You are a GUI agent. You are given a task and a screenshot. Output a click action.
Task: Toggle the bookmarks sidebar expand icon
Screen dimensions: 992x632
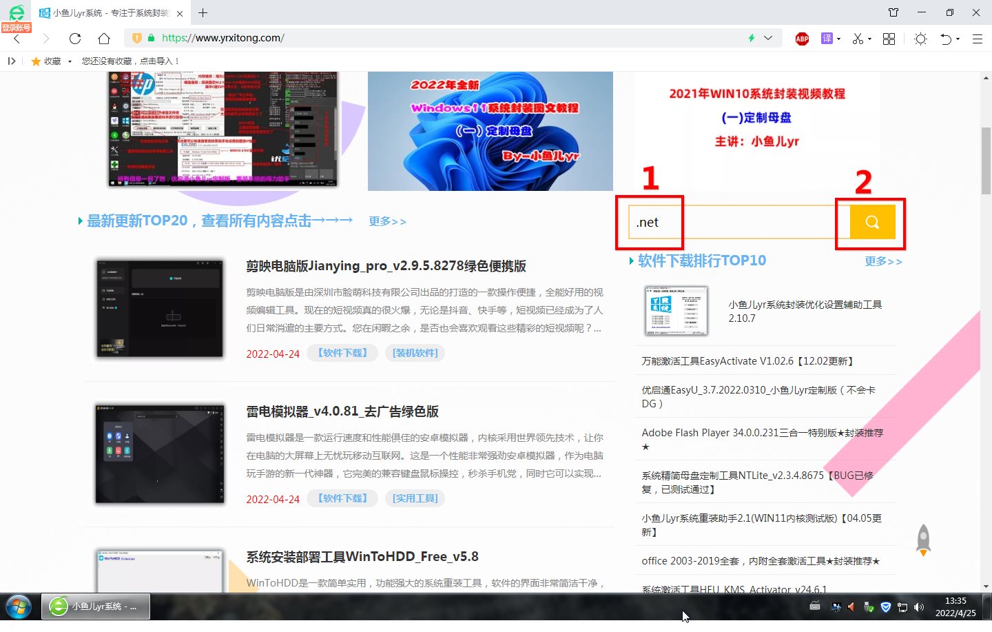coord(12,61)
